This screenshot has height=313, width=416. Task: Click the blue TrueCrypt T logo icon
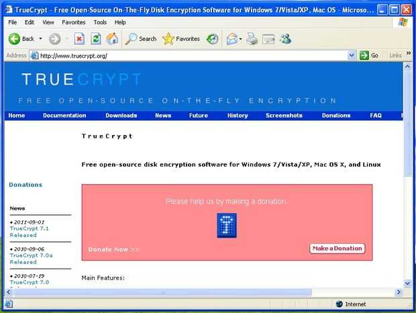point(227,226)
